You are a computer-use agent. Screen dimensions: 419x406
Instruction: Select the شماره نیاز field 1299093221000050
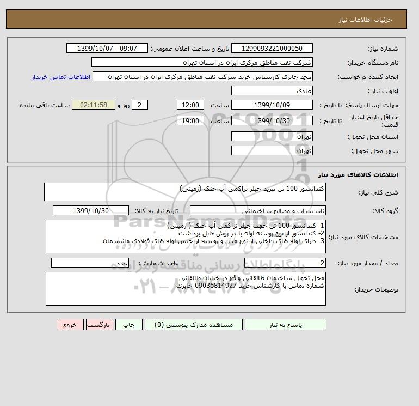pyautogui.click(x=272, y=48)
